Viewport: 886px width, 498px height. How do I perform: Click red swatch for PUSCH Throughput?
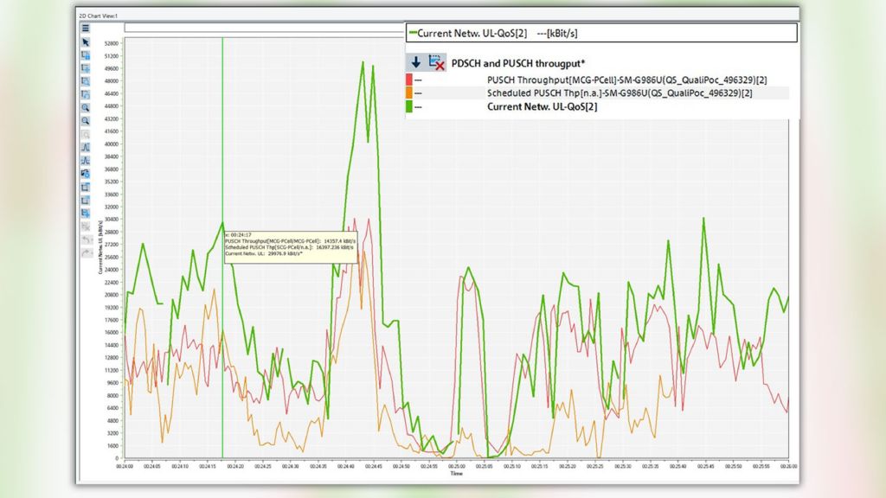408,80
